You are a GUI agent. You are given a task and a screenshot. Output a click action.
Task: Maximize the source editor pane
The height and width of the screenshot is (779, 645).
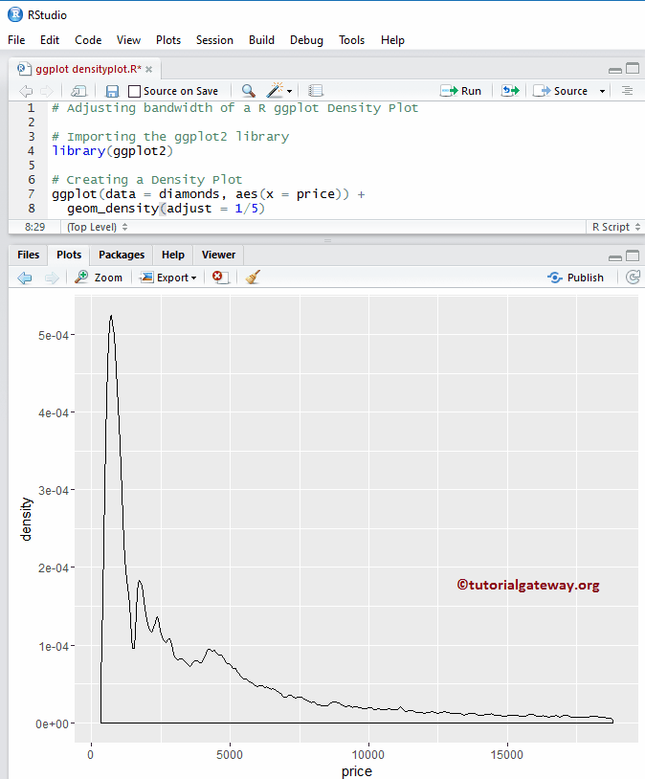(x=633, y=69)
